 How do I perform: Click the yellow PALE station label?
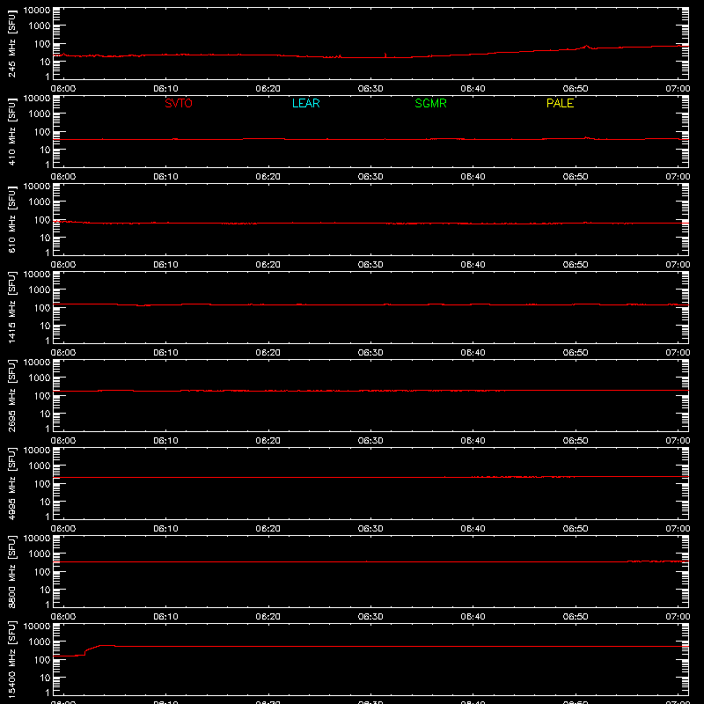(x=560, y=103)
